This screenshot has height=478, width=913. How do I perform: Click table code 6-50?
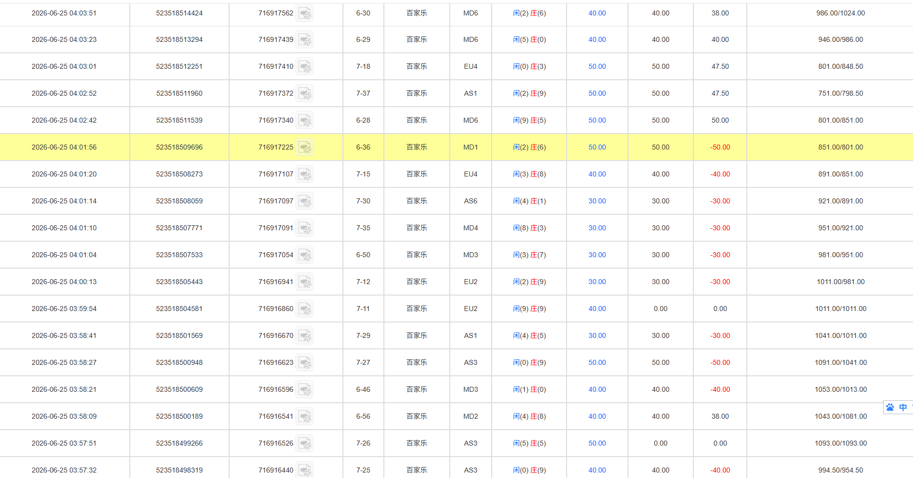click(363, 255)
